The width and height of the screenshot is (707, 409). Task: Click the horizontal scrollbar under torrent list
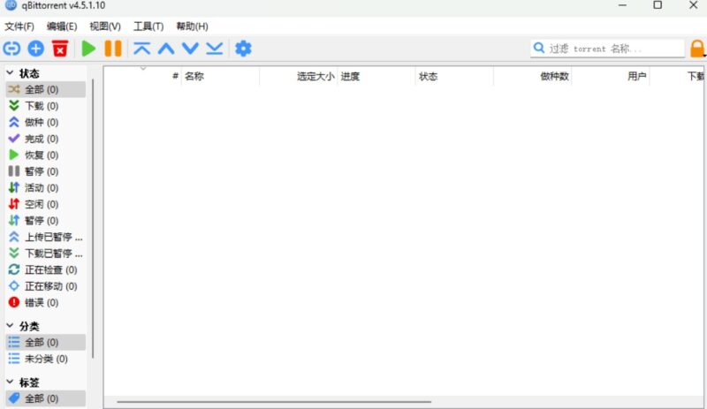tap(274, 401)
